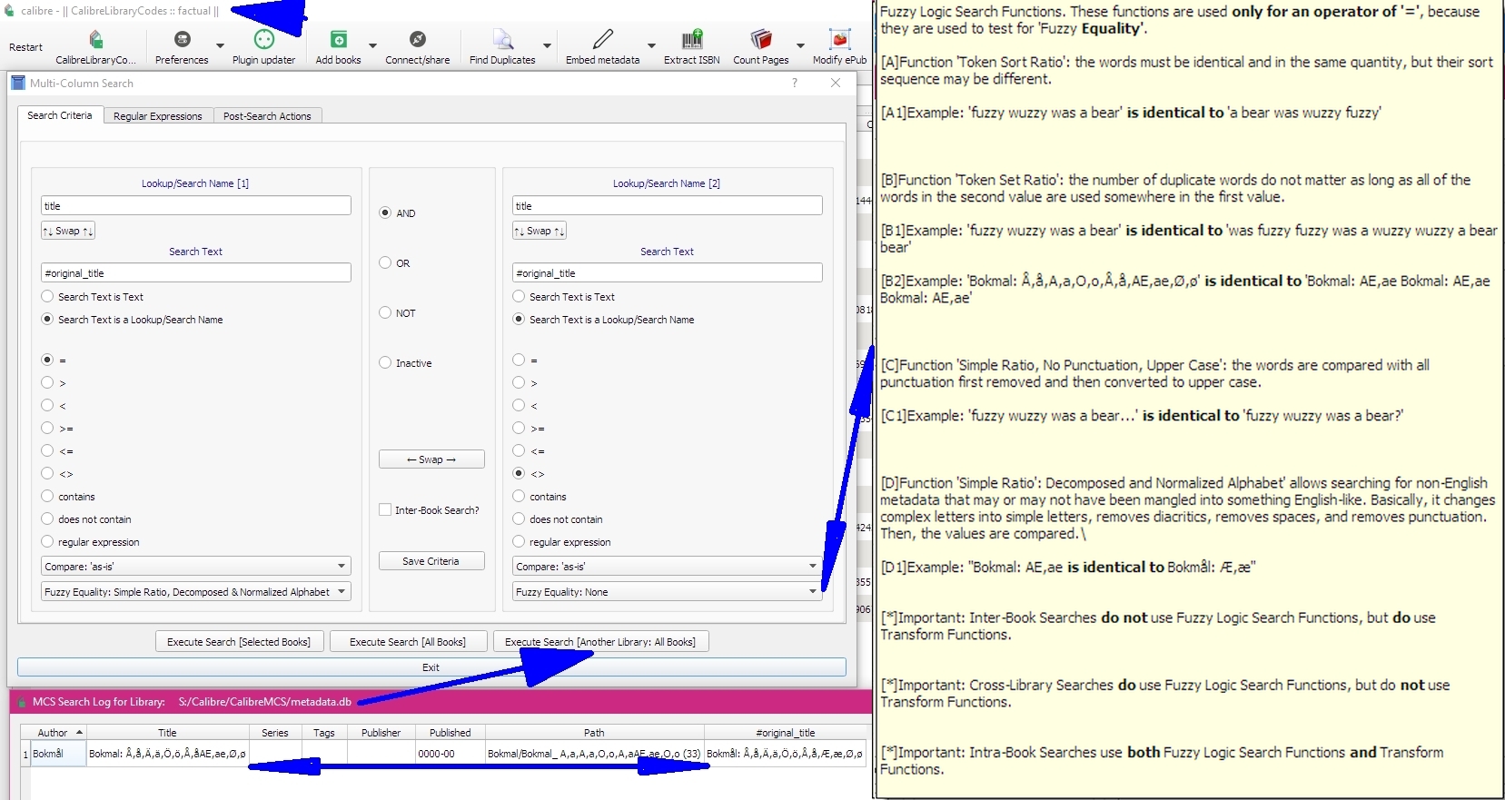
Task: Expand the Embed metadata dropdown arrow
Action: tap(651, 45)
